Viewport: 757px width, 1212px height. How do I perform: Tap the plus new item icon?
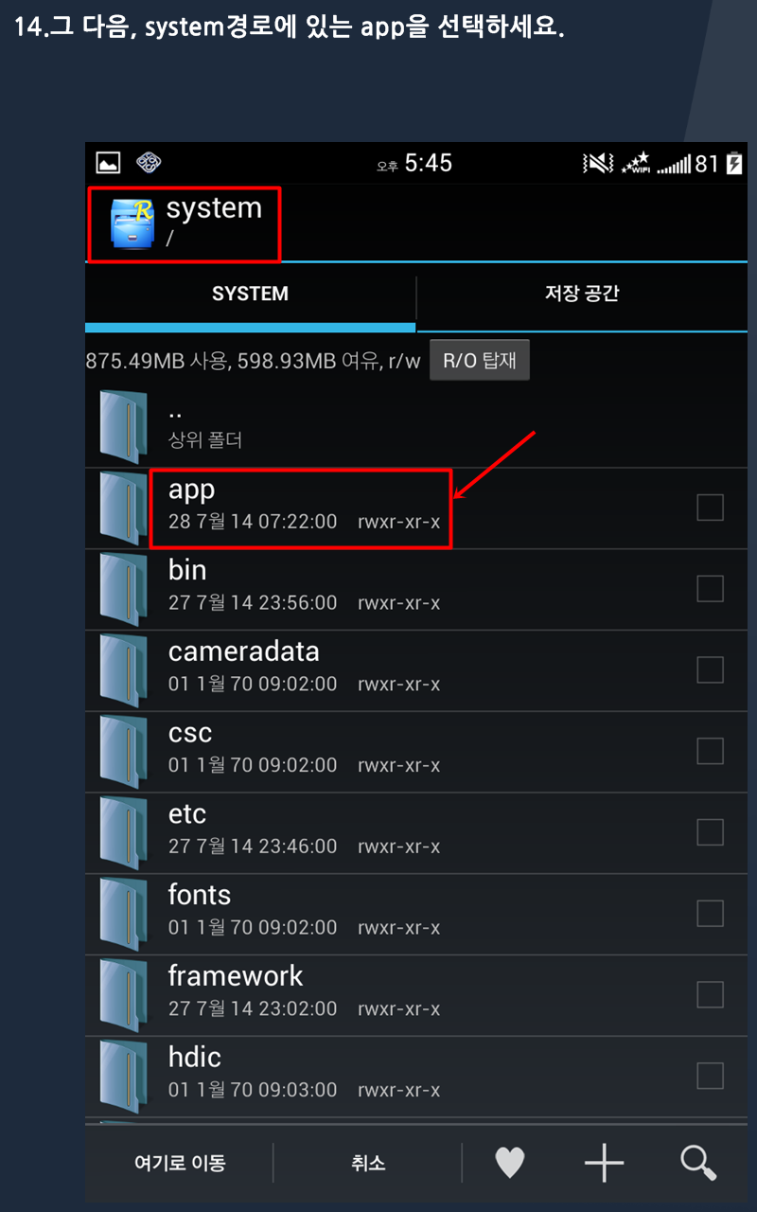(x=605, y=1163)
